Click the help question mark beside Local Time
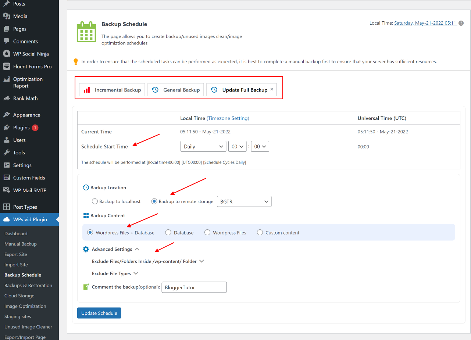The image size is (471, 340). (461, 23)
